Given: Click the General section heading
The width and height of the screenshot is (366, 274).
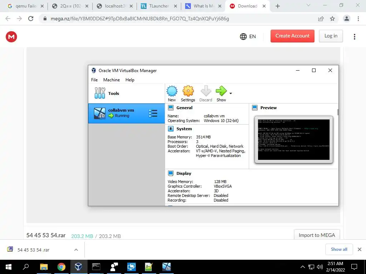Looking at the screenshot, I should [x=184, y=108].
